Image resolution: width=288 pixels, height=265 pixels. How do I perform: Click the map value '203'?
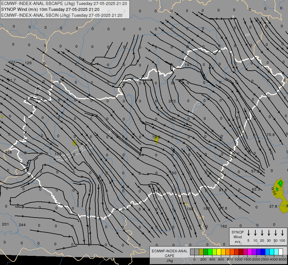pyautogui.click(x=172, y=101)
